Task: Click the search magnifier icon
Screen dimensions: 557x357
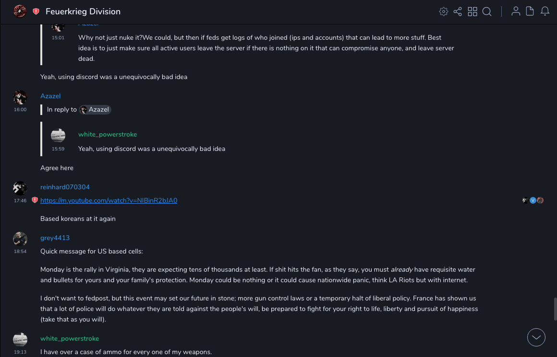Action: (487, 12)
